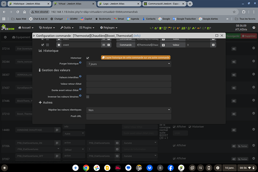Click the Push URL input field
This screenshot has height=172, width=258.
point(129,117)
